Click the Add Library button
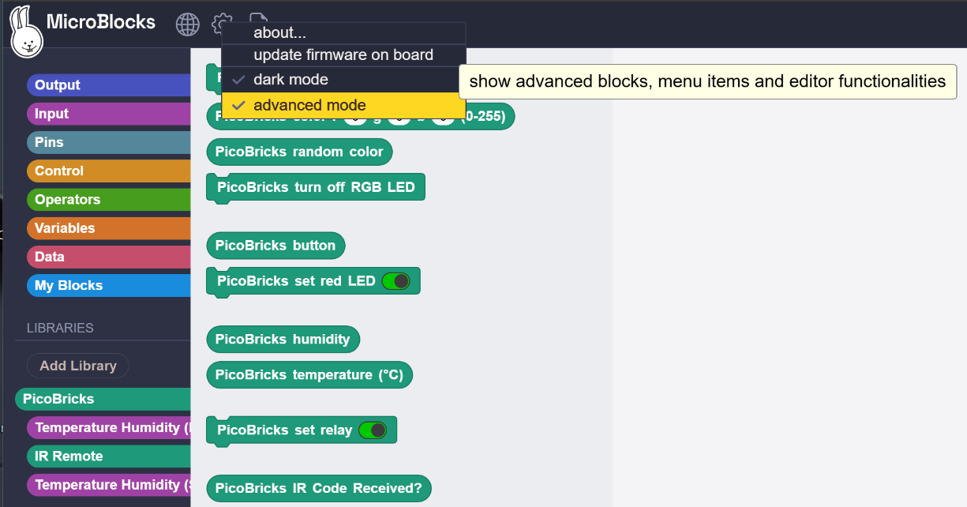This screenshot has height=507, width=967. 78,366
